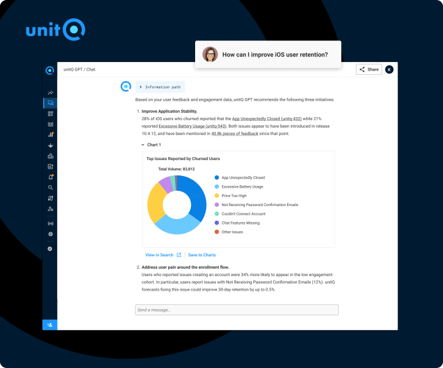Click the Send a message input field
This screenshot has height=368, width=443.
[x=237, y=310]
